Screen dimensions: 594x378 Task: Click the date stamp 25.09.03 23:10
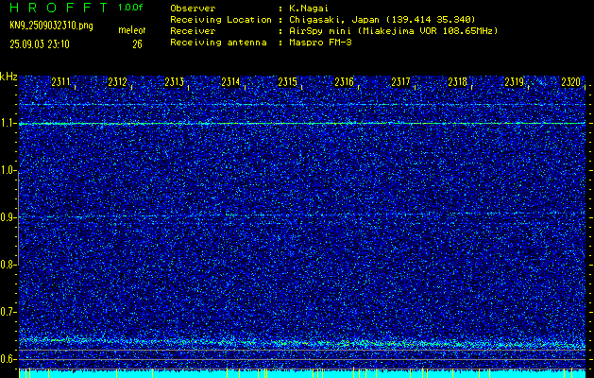coord(40,44)
